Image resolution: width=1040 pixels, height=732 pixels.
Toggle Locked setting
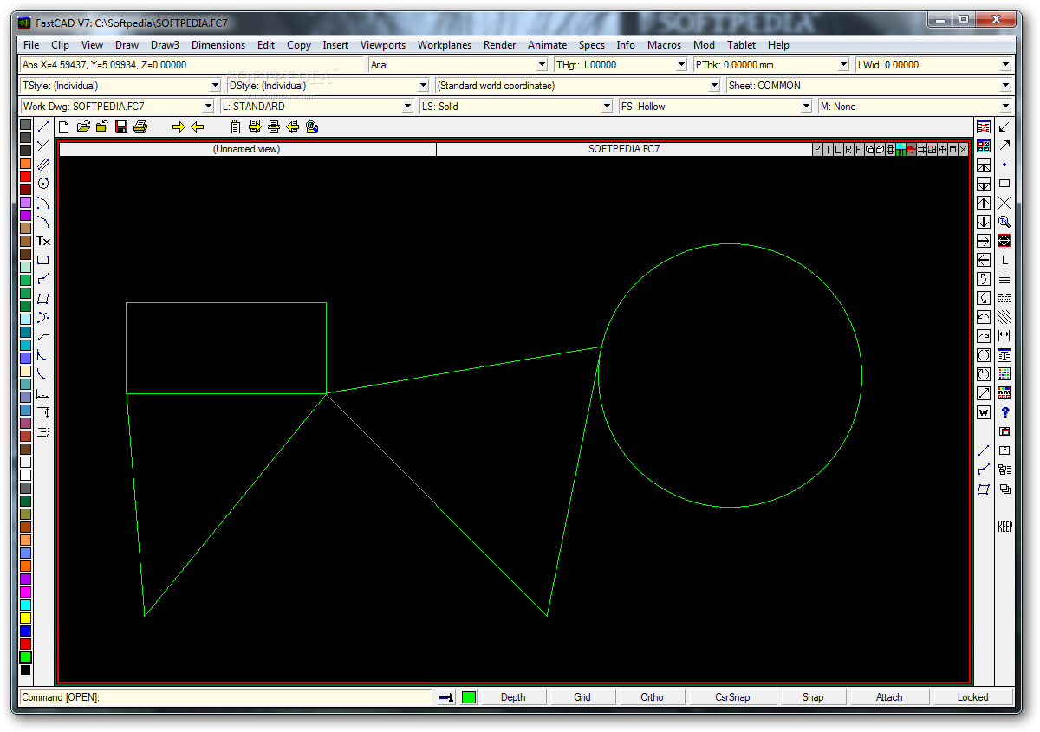coord(972,696)
